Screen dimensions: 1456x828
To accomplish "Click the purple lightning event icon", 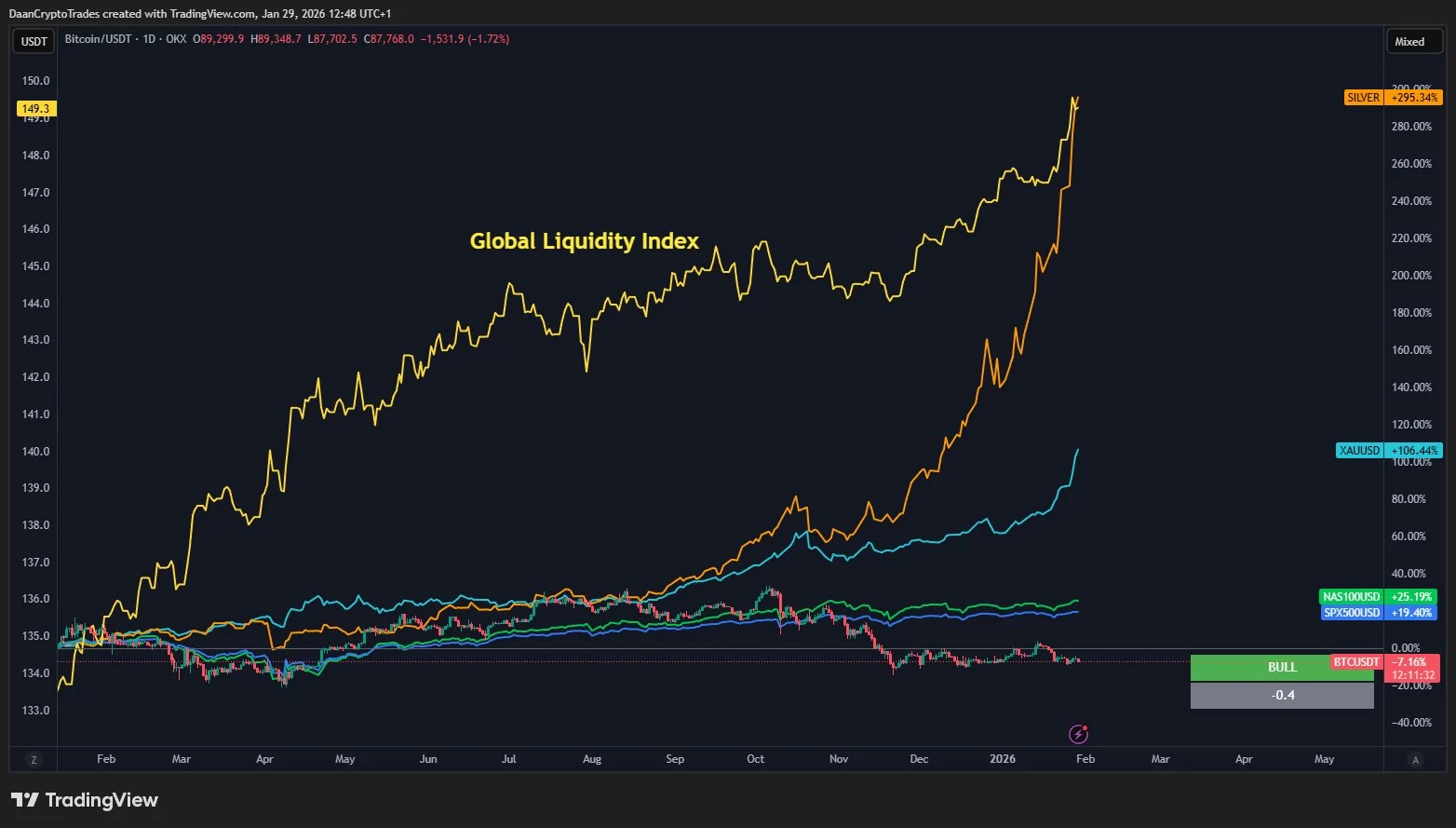I will 1078,734.
